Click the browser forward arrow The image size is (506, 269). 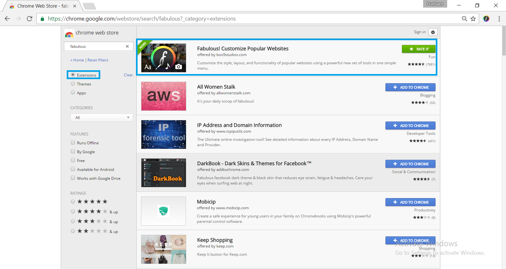tap(18, 19)
